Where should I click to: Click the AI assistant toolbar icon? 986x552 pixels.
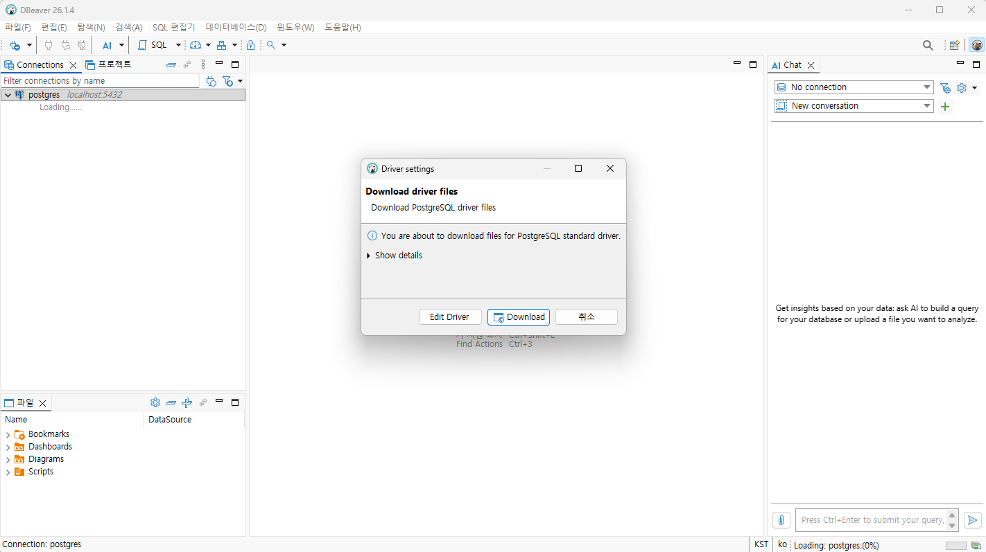(107, 45)
